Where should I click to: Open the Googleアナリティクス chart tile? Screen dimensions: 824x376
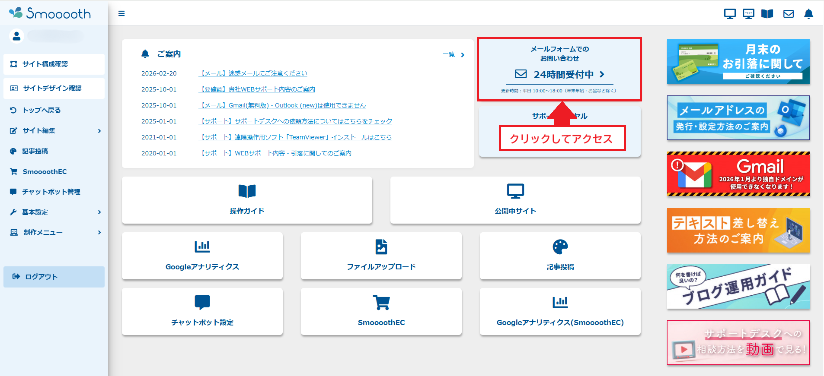click(x=202, y=256)
